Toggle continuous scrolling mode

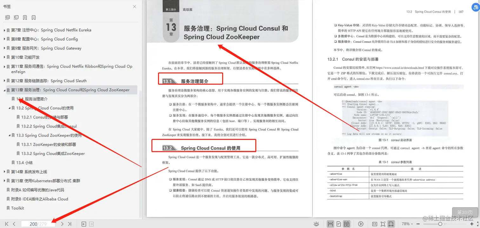[330, 224]
